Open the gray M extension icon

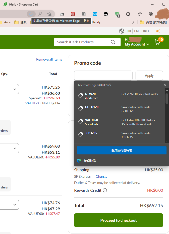84,14
